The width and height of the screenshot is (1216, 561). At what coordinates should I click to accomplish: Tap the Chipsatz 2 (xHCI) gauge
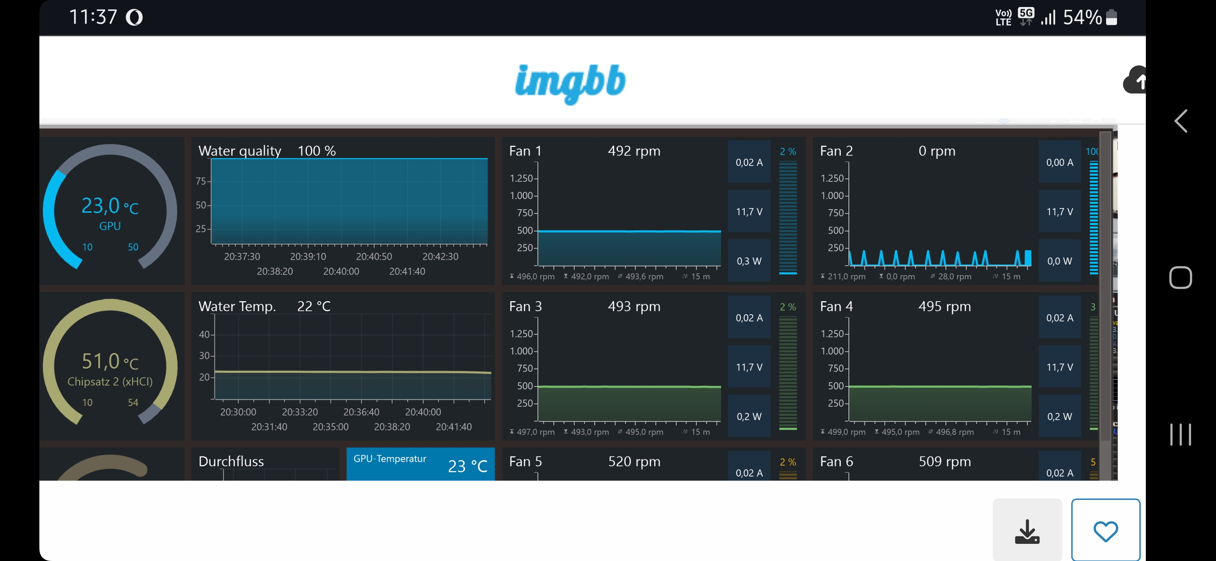point(110,366)
